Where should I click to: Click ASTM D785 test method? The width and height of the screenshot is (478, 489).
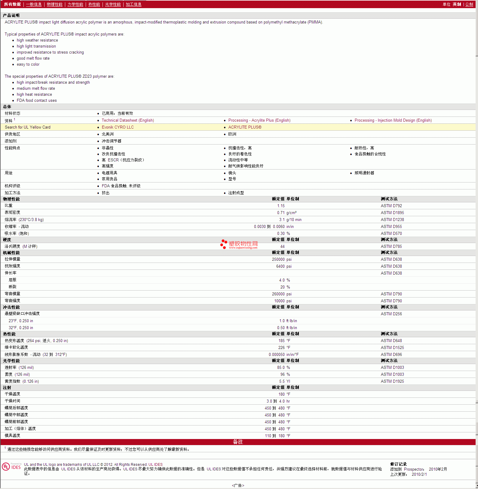(x=391, y=246)
